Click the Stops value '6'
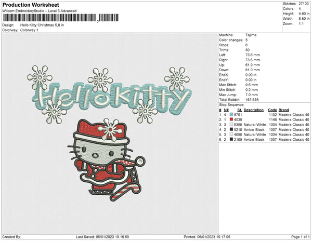This screenshot has width=312, height=241. point(246,45)
